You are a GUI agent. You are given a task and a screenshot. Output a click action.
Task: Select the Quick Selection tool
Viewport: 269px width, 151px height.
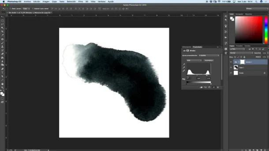click(2, 28)
